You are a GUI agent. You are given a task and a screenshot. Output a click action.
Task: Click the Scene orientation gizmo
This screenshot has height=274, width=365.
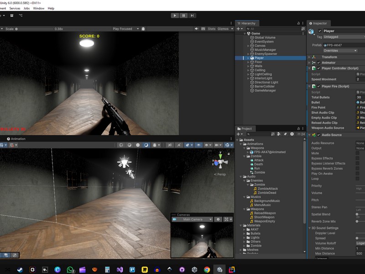click(220, 163)
